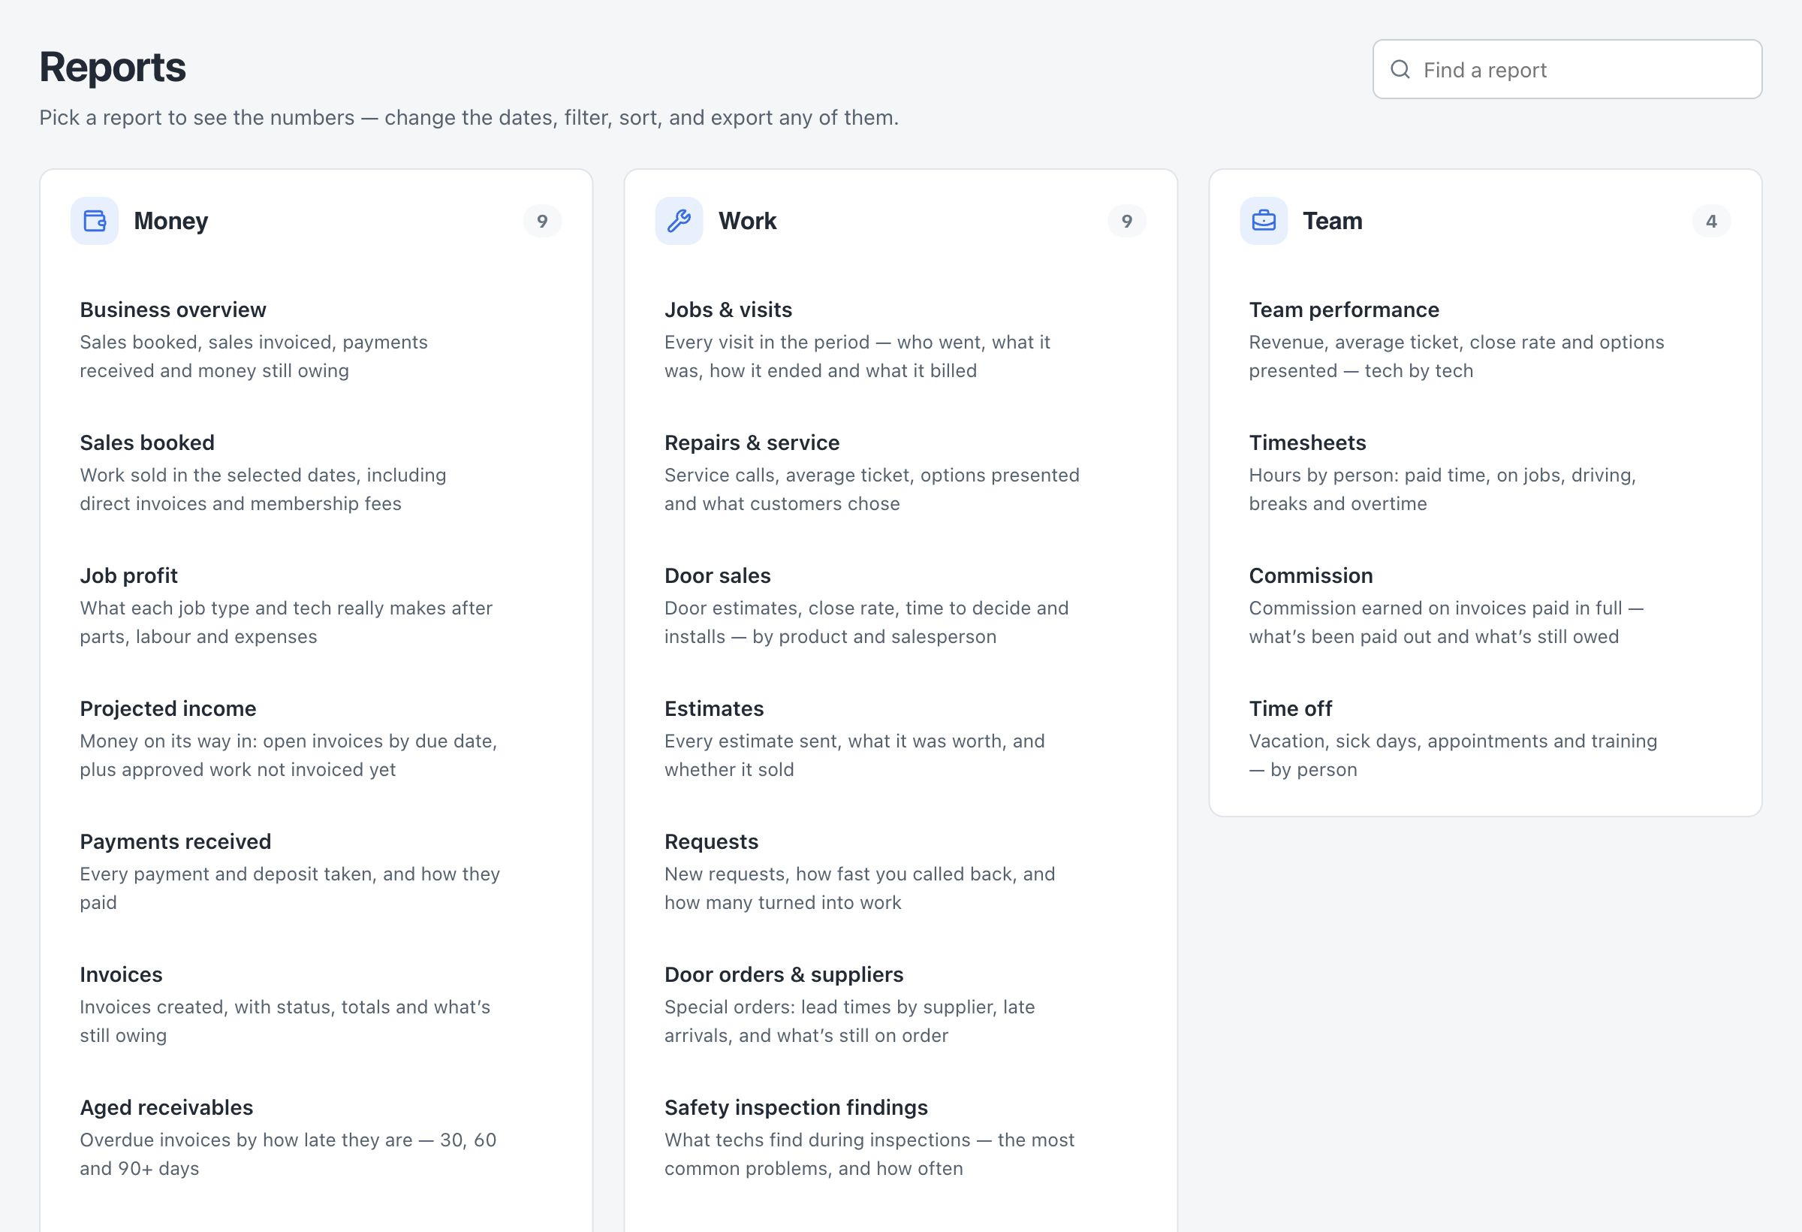Click 'Sales booked, sales invoiced, payments' description
This screenshot has height=1232, width=1802.
pos(254,356)
